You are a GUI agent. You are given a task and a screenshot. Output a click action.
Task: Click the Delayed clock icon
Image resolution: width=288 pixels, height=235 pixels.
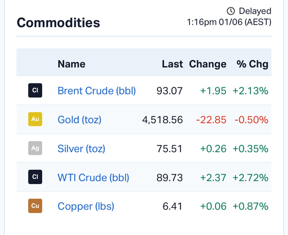tap(231, 11)
